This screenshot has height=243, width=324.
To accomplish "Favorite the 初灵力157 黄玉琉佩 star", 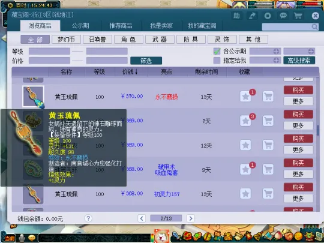I will click(x=245, y=194).
